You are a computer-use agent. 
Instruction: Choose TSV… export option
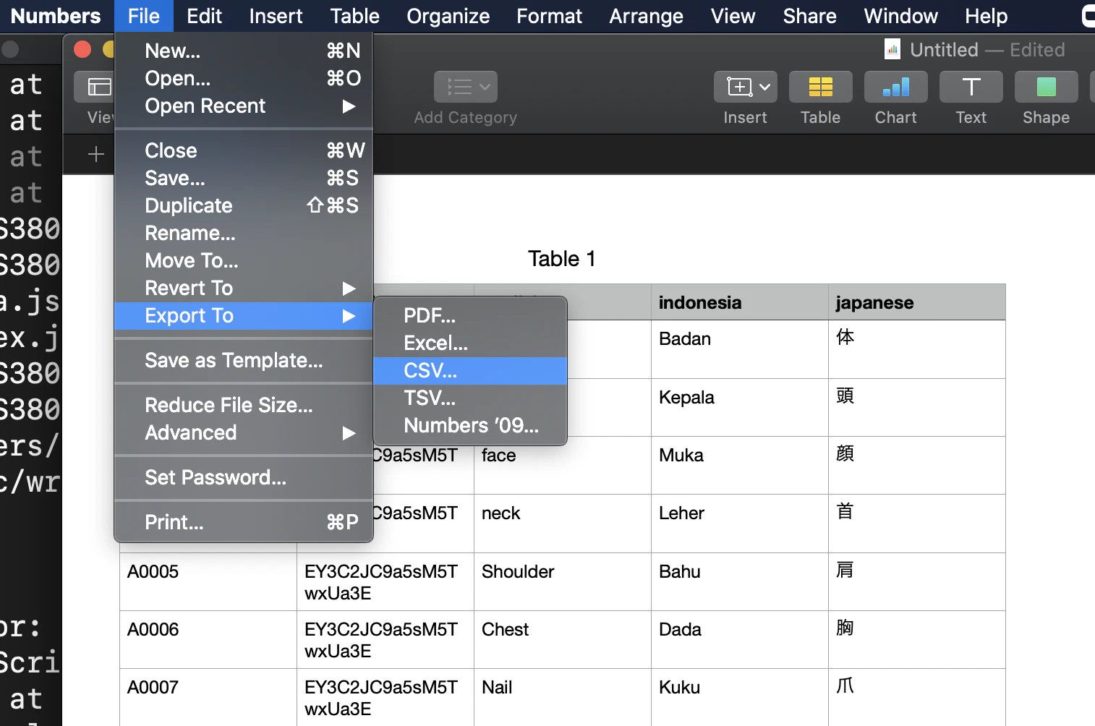pos(470,398)
